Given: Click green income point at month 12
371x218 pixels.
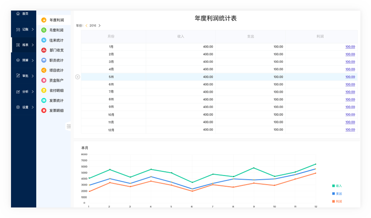Looking at the screenshot, I should click(316, 164).
